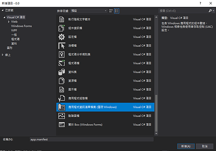Select Visual C# 項目 in the tree
The image size is (216, 151).
point(16,17)
